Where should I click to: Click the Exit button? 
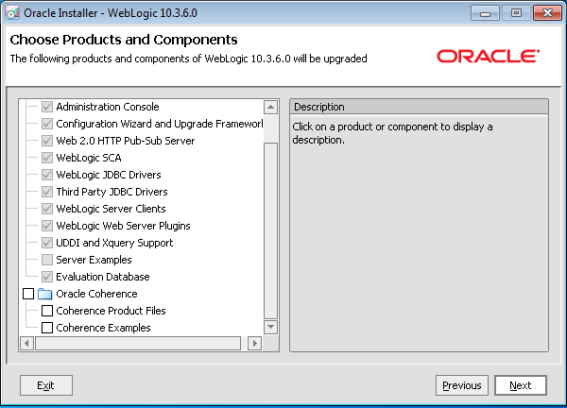tap(46, 385)
